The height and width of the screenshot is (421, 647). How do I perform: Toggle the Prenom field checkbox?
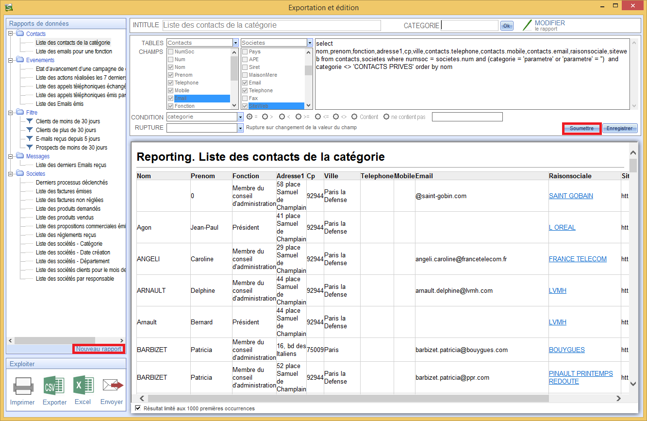[x=170, y=75]
